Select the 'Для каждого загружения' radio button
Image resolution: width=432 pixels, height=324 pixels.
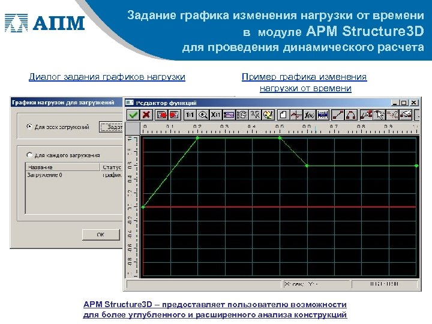click(29, 155)
